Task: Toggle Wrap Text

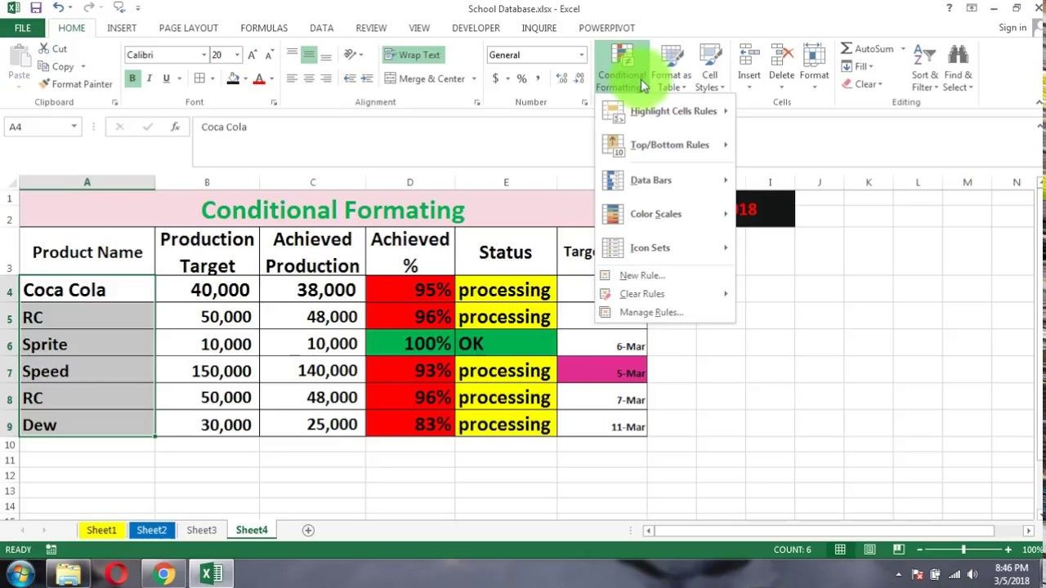Action: (412, 55)
